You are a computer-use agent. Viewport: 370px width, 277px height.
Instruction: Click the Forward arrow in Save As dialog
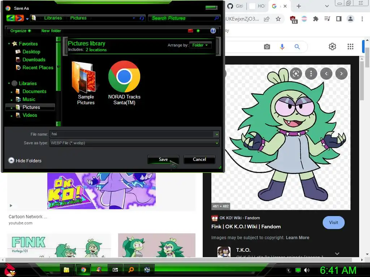point(20,18)
